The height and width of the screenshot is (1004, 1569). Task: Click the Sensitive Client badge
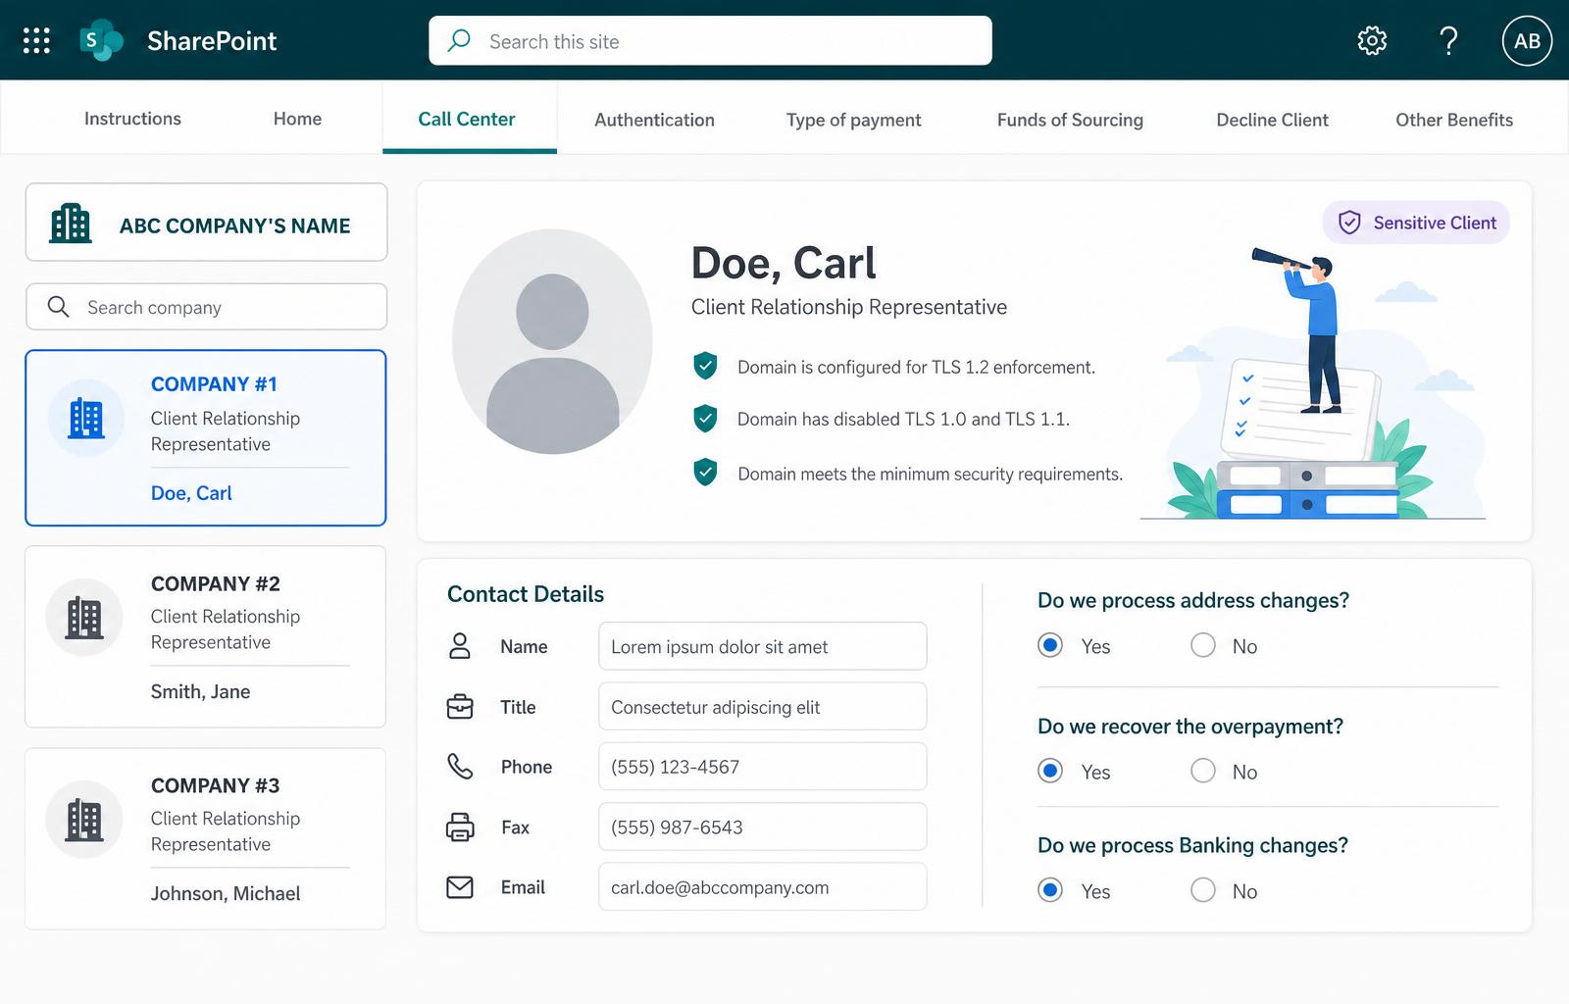[x=1416, y=223]
